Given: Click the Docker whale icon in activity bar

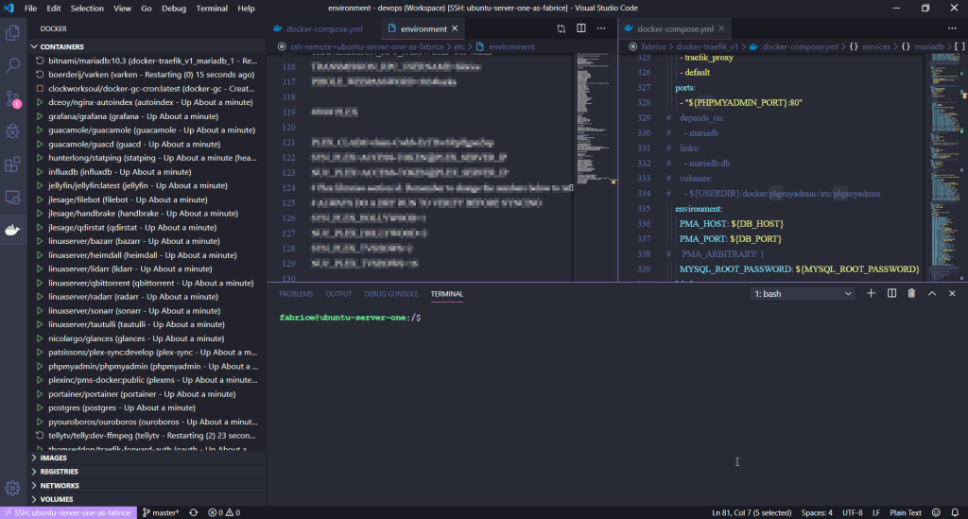Looking at the screenshot, I should pyautogui.click(x=13, y=231).
